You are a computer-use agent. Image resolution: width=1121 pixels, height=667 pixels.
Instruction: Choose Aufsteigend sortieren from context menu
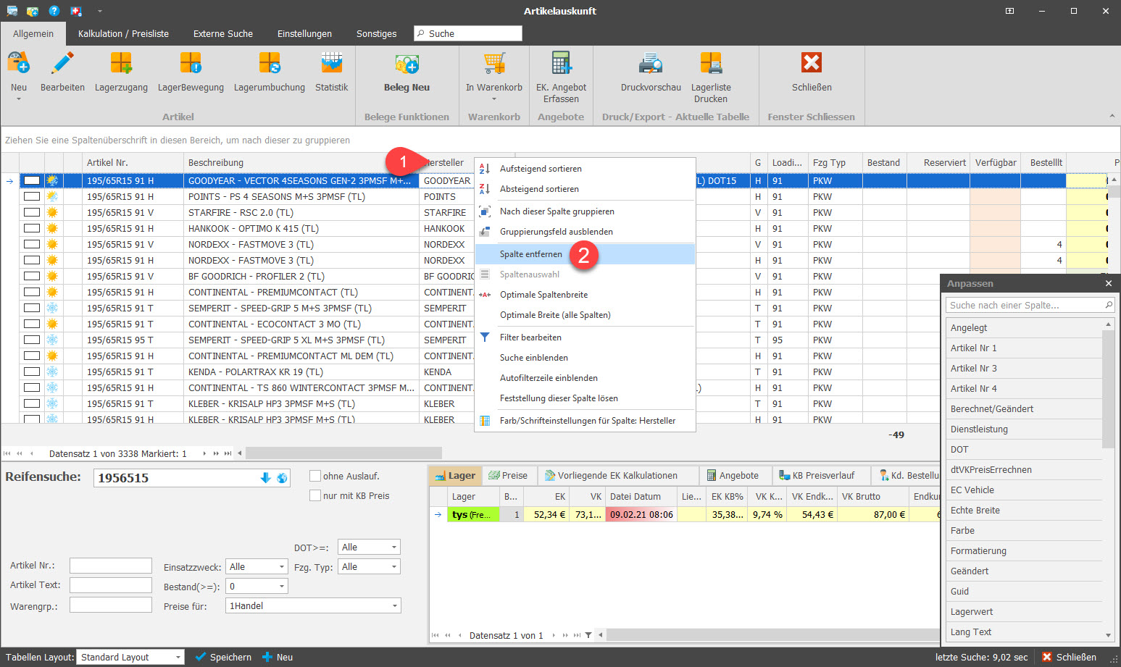585,169
